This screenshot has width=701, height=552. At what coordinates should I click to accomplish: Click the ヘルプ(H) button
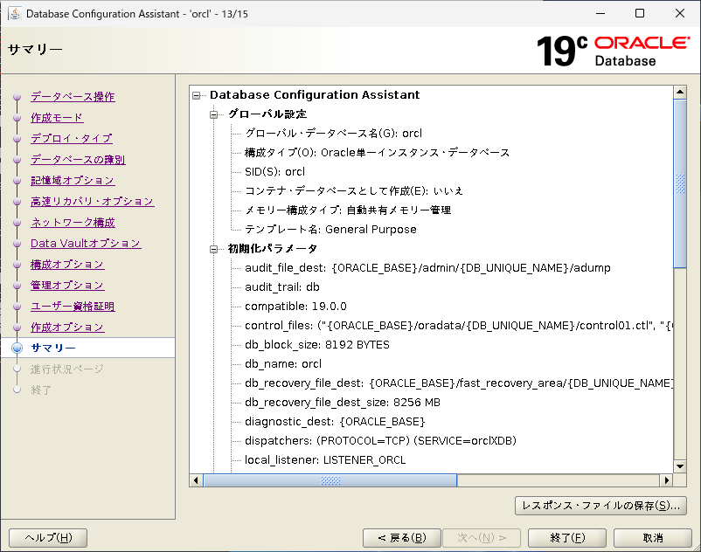click(48, 538)
